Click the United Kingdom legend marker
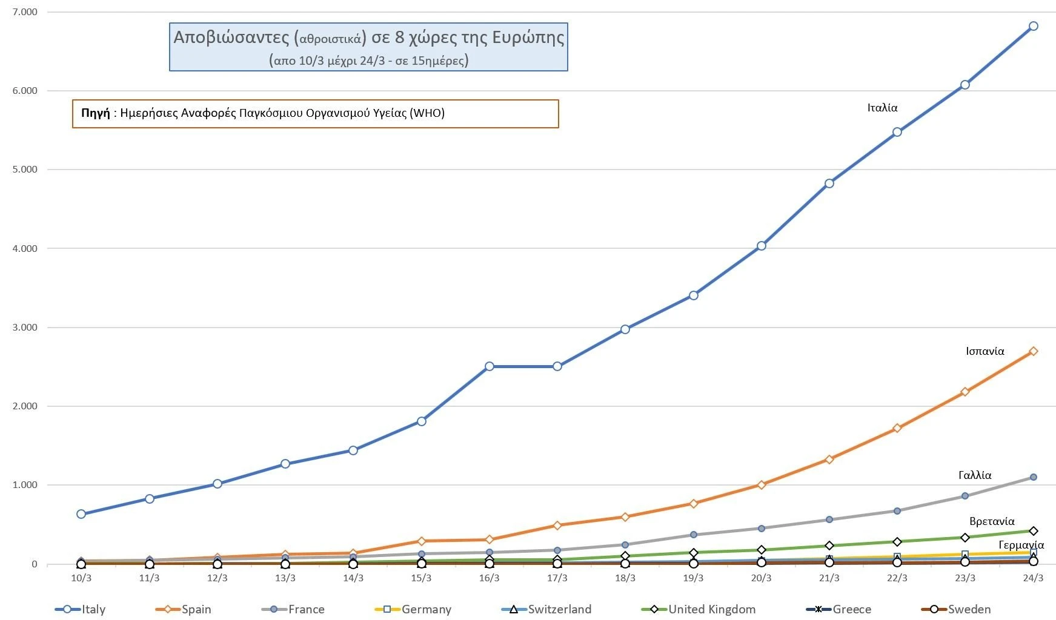 654,609
